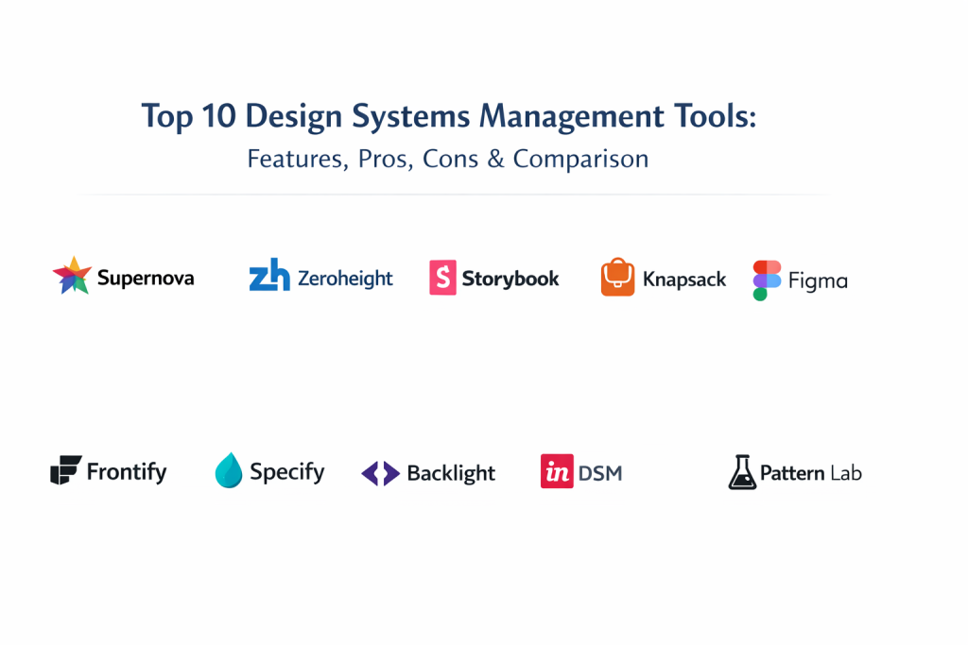Screen dimensions: 968x645
Task: Click the Frontify wordmark text
Action: point(127,471)
